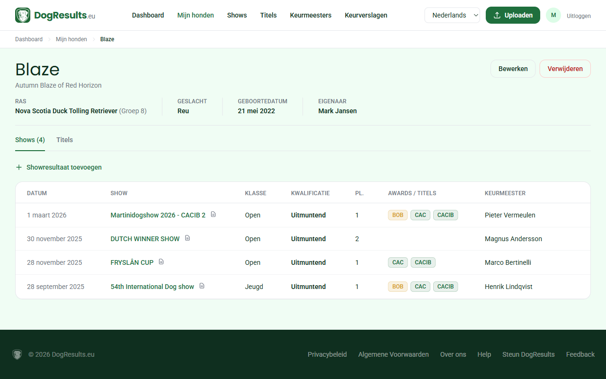Go to Dashboard in top navigation
This screenshot has width=606, height=379.
tap(148, 15)
